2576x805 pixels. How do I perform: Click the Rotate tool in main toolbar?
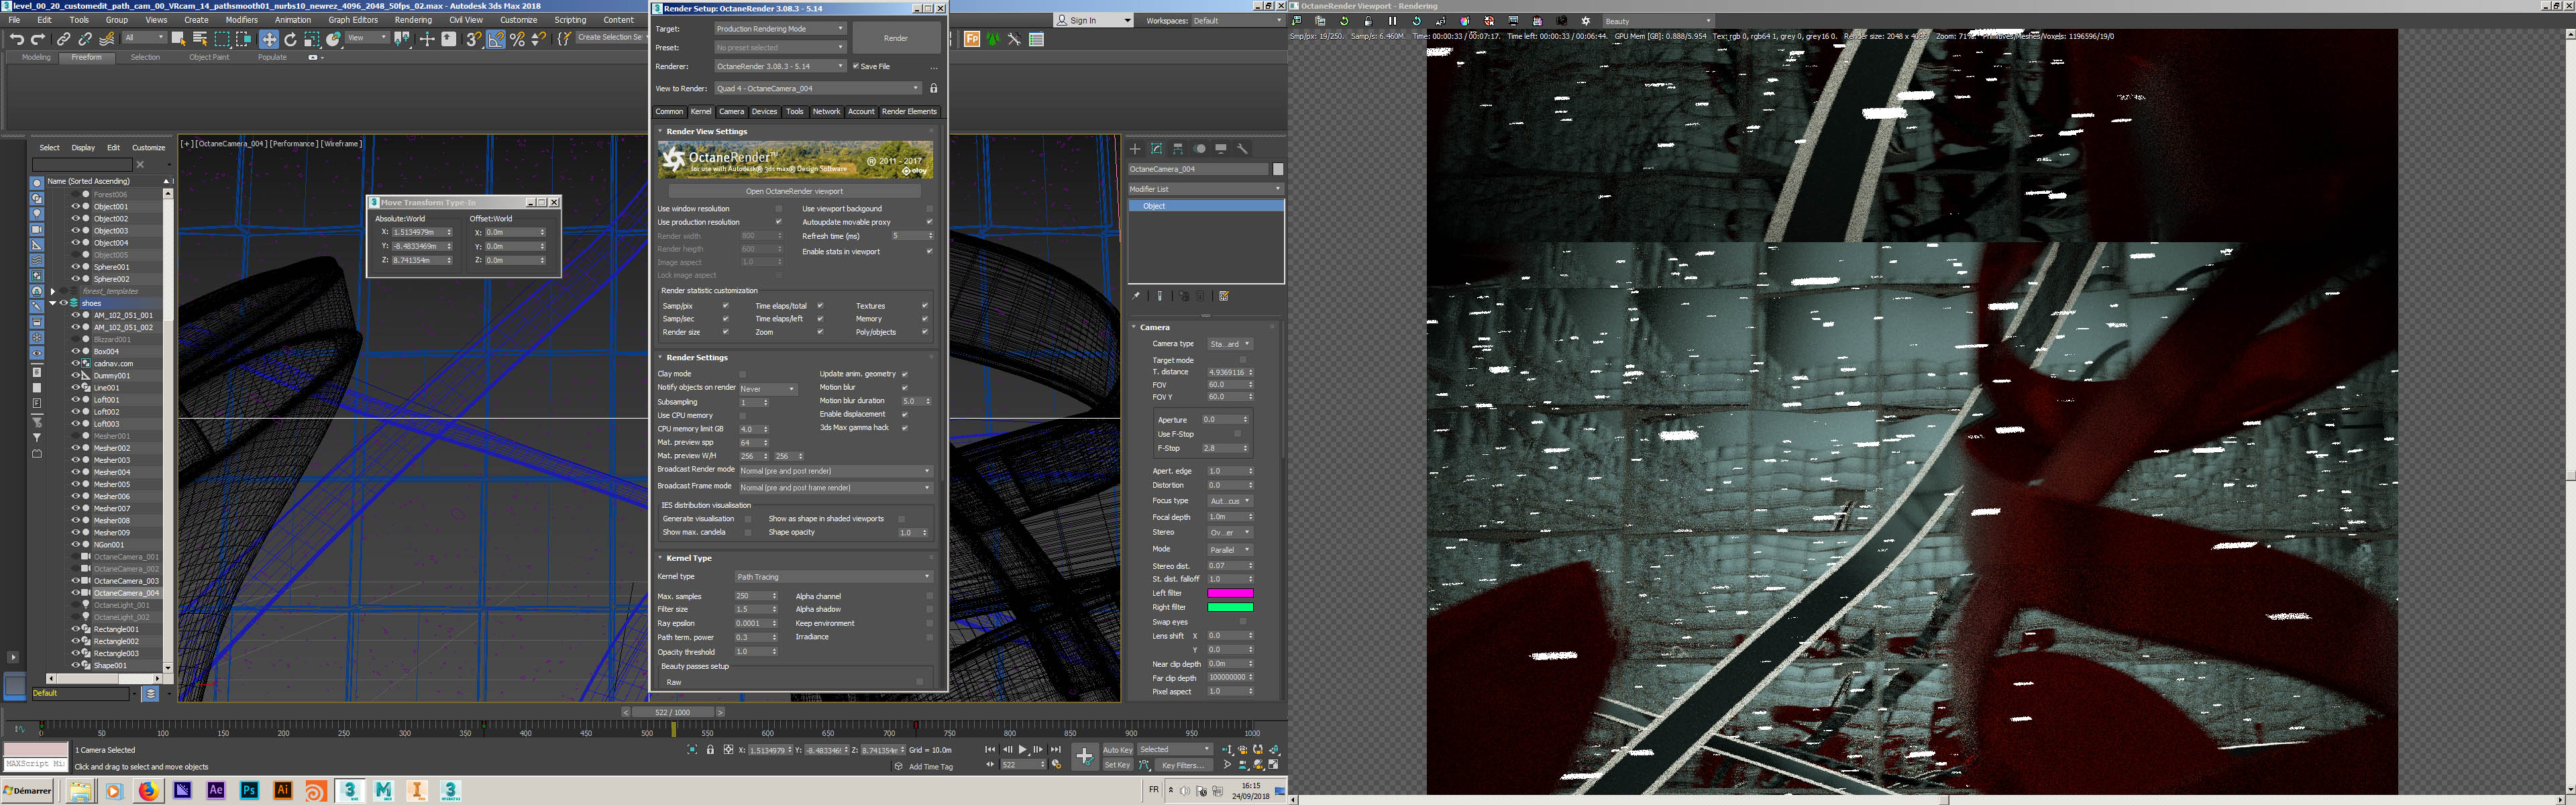coord(290,39)
